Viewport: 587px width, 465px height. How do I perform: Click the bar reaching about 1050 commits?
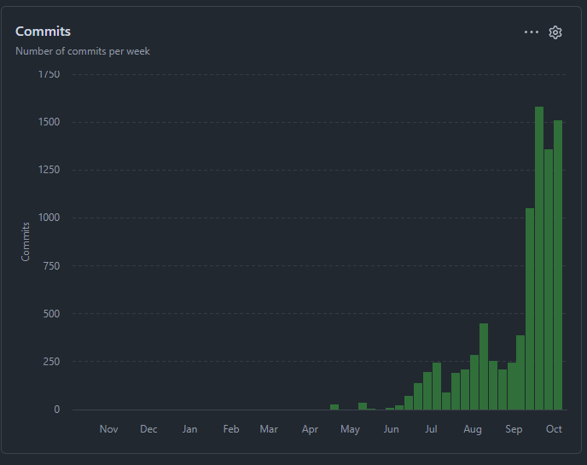[530, 309]
